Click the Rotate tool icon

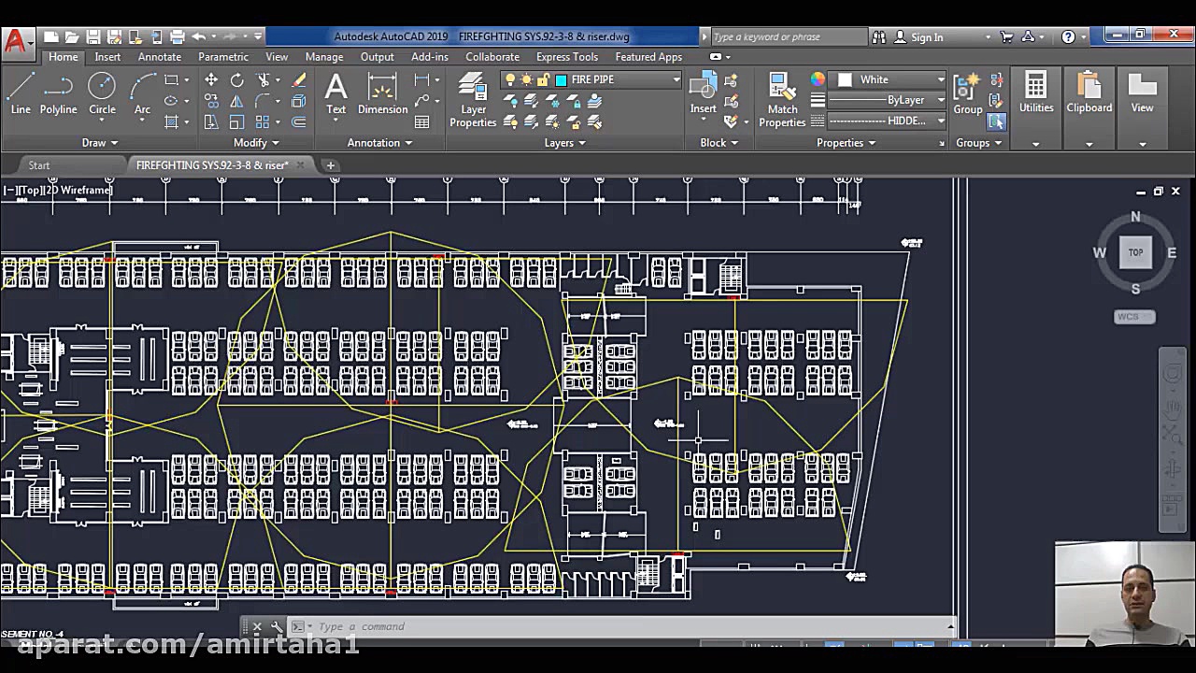(237, 80)
